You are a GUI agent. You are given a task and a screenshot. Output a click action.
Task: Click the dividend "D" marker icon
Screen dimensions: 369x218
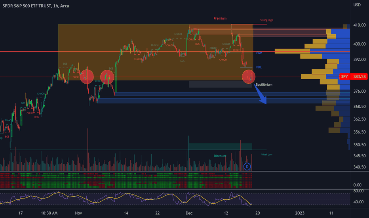point(247,166)
